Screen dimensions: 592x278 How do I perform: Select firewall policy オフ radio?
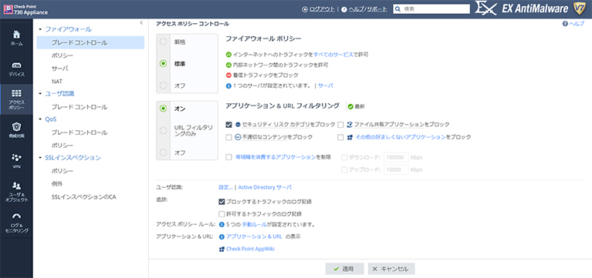click(x=163, y=85)
